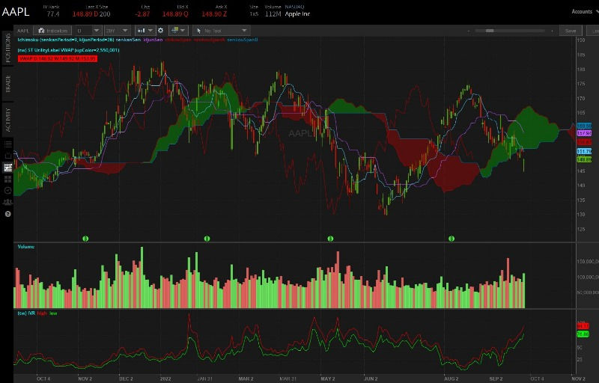Click the light blue 151.75 price tag
The image size is (599, 383).
coord(584,152)
